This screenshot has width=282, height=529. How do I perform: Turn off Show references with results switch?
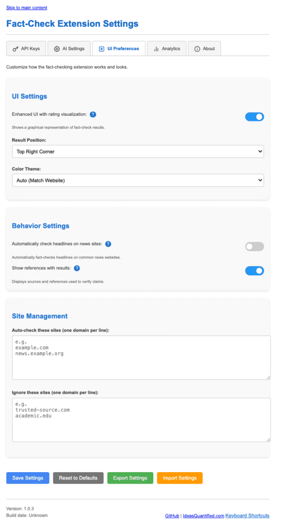254,271
